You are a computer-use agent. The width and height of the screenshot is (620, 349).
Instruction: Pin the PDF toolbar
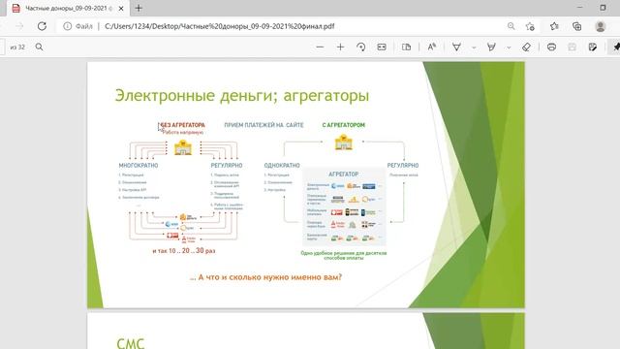(x=616, y=48)
